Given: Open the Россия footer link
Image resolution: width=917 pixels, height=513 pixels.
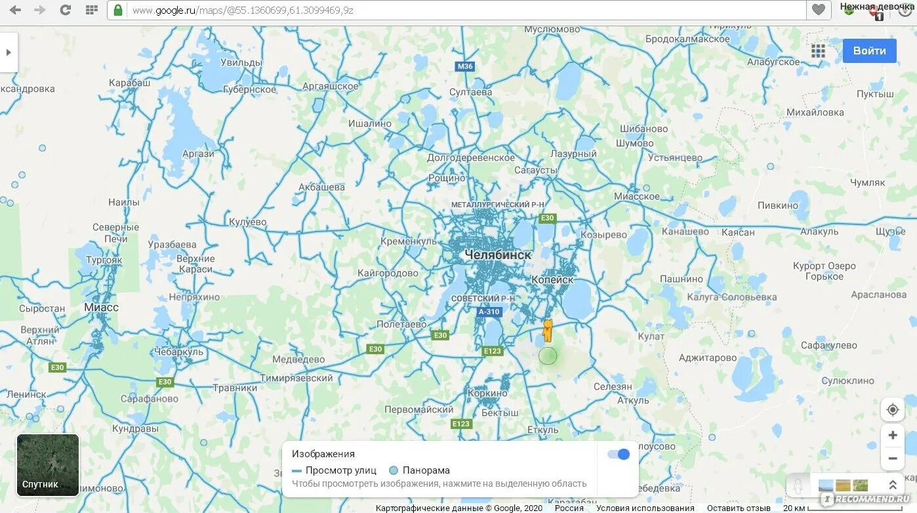Looking at the screenshot, I should pyautogui.click(x=569, y=508).
